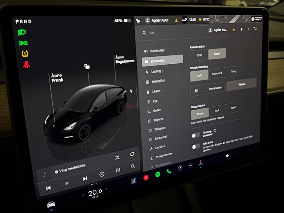Set steering to Standard
The image size is (284, 213).
[217, 73]
